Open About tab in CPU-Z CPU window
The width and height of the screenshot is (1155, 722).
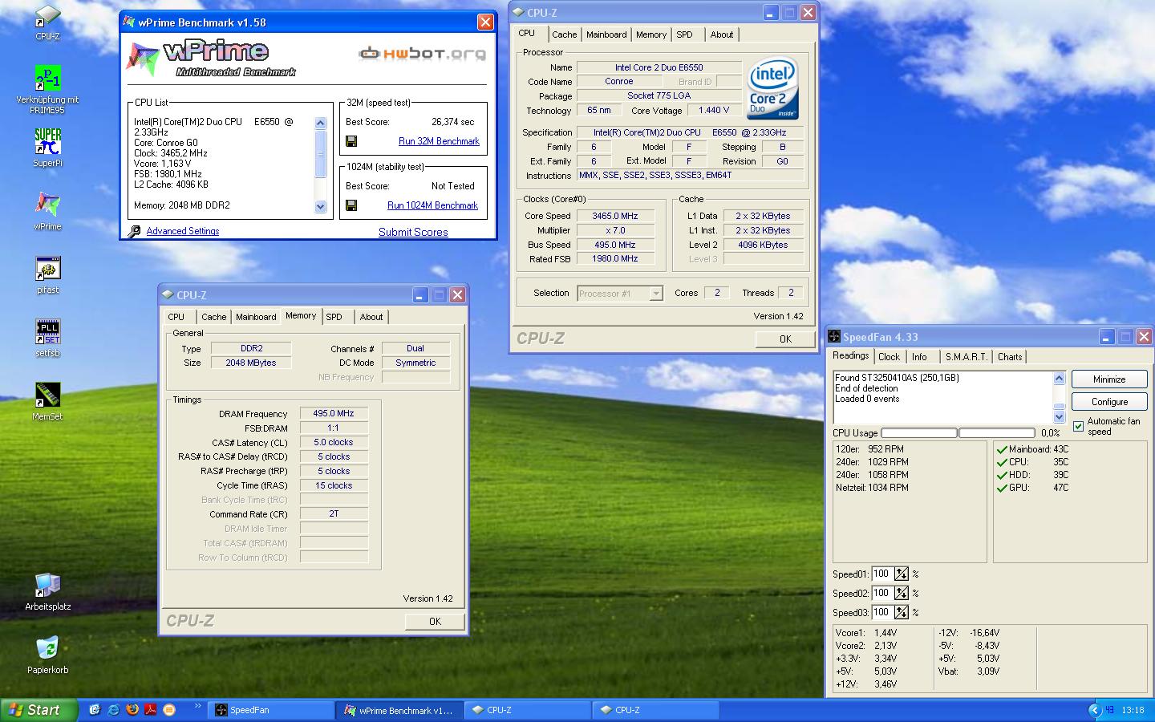(722, 34)
